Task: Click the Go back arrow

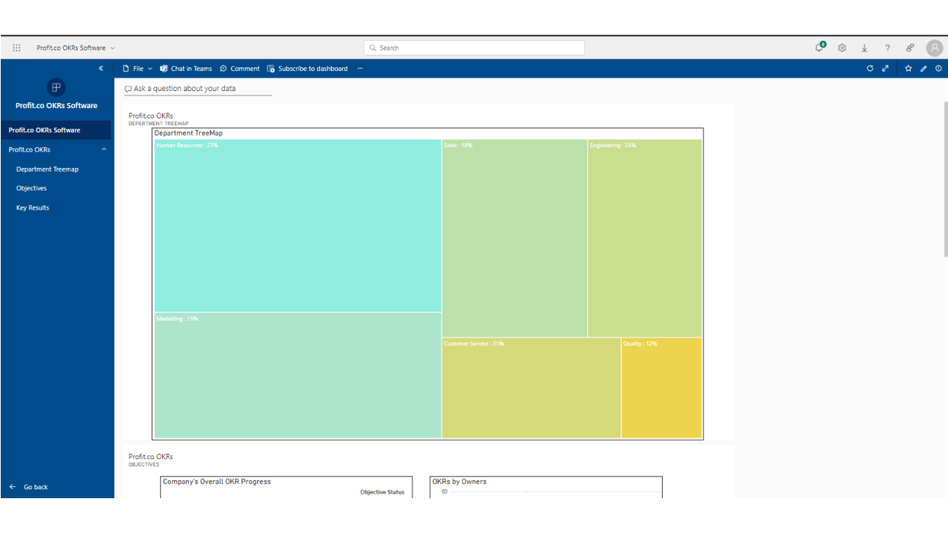Action: click(x=12, y=487)
